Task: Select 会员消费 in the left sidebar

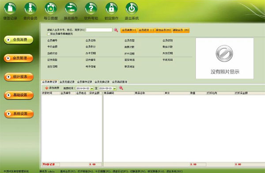Action: coord(19,40)
